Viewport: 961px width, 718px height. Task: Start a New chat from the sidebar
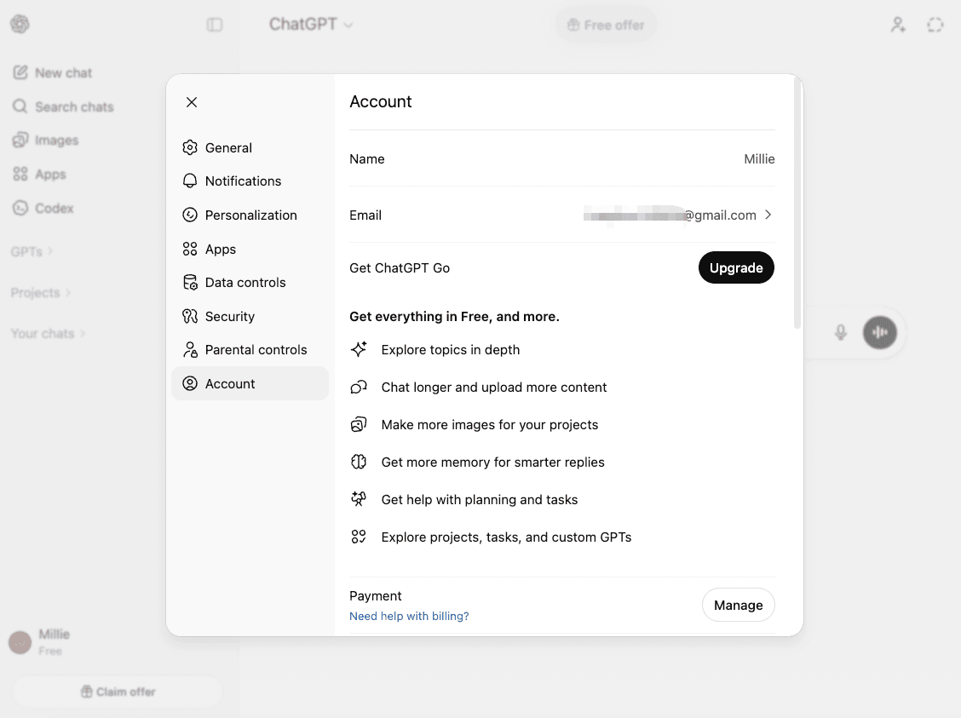[62, 72]
